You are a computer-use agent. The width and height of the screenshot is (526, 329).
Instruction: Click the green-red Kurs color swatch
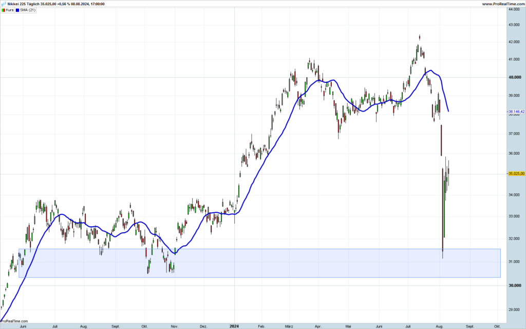[x=4, y=10]
